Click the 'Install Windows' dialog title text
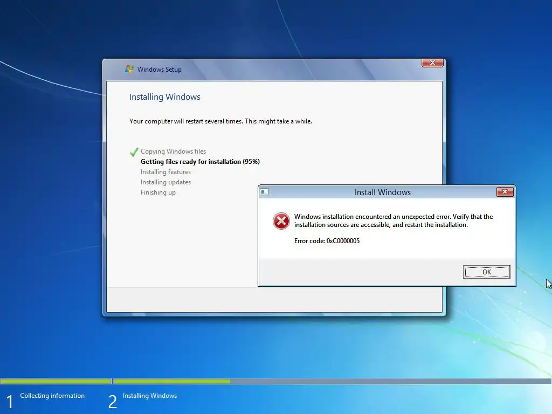Screen dimensions: 552x414 [382, 192]
